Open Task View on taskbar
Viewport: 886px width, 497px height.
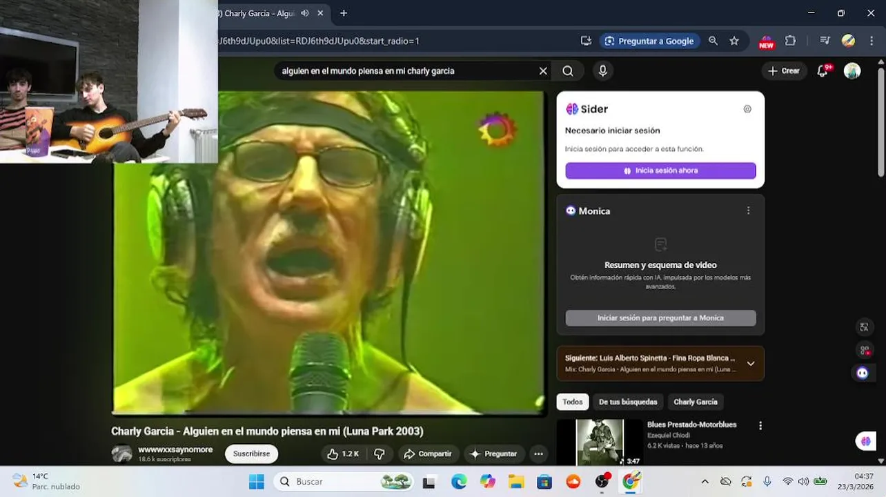(x=429, y=482)
